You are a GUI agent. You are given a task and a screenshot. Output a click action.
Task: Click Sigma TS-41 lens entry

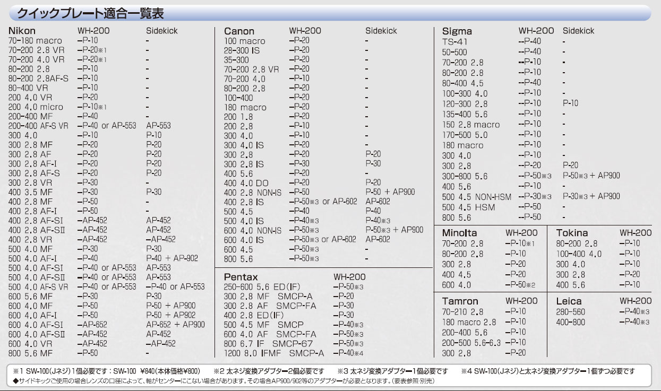[455, 41]
